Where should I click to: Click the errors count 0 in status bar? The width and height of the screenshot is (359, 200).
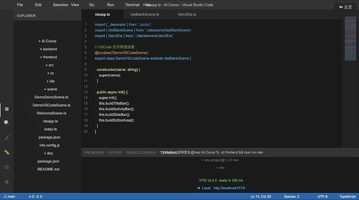point(31,196)
